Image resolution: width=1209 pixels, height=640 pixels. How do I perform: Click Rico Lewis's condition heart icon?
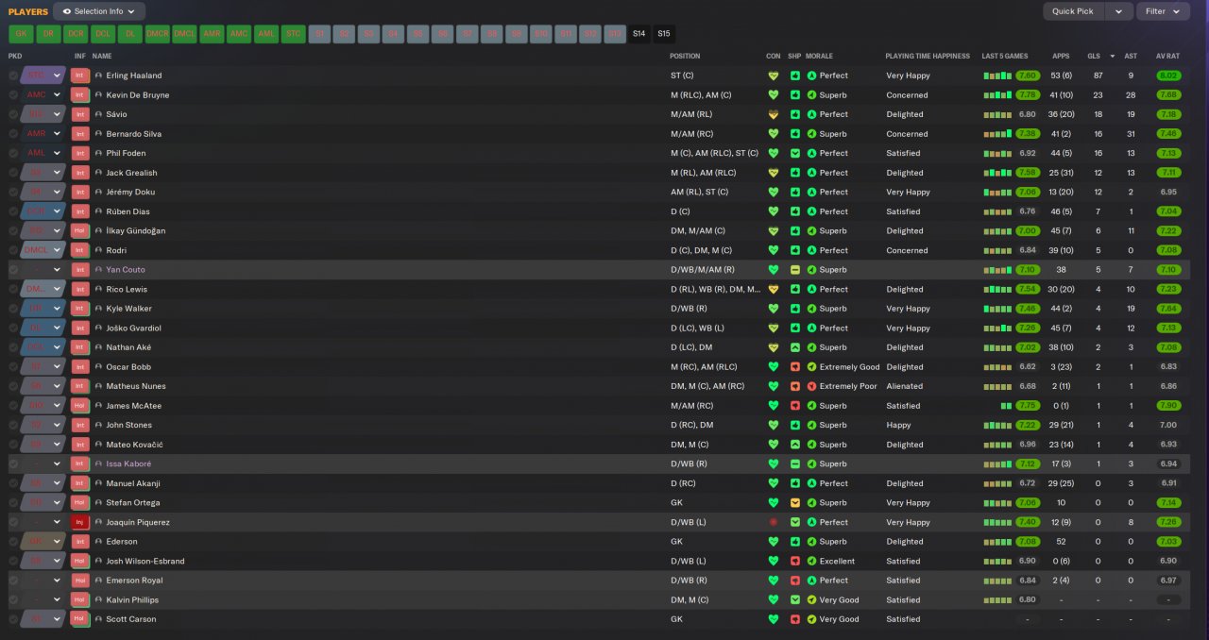(774, 289)
